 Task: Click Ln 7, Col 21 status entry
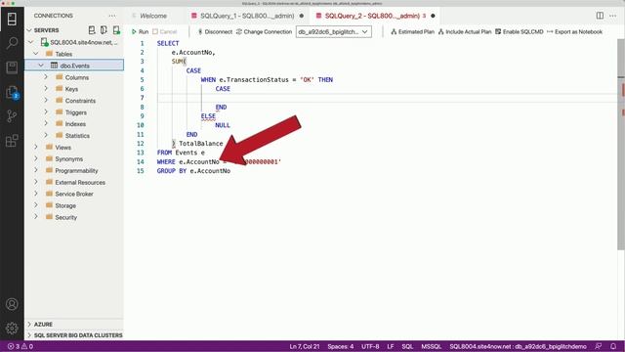(305, 346)
